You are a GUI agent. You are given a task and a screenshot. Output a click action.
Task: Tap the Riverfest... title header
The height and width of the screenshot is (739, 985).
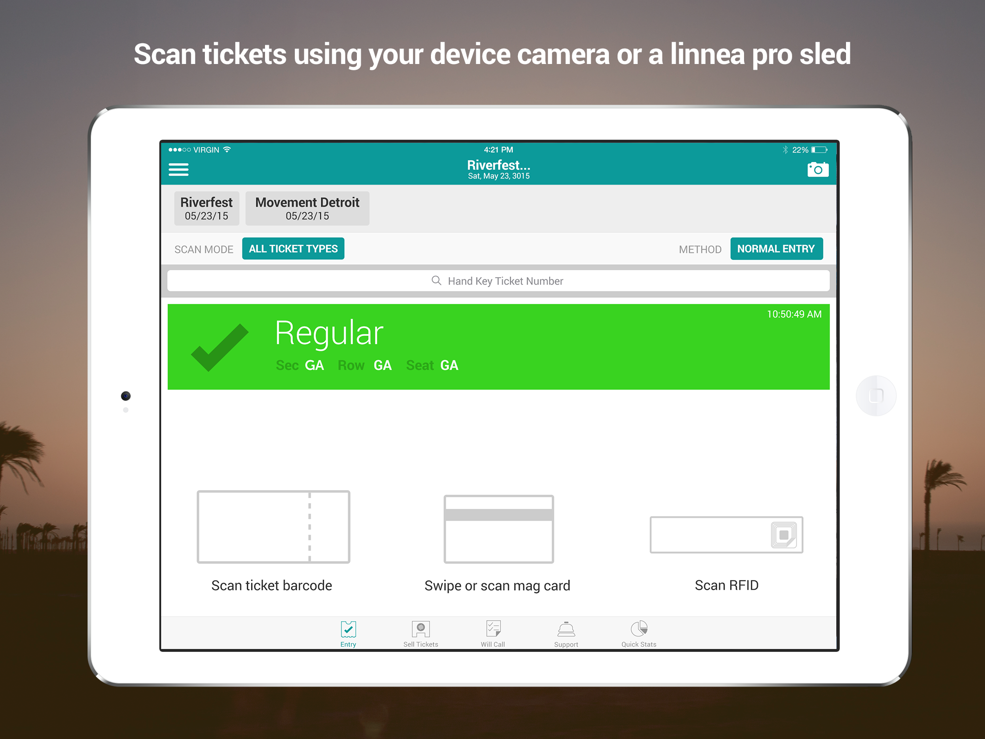click(x=499, y=165)
